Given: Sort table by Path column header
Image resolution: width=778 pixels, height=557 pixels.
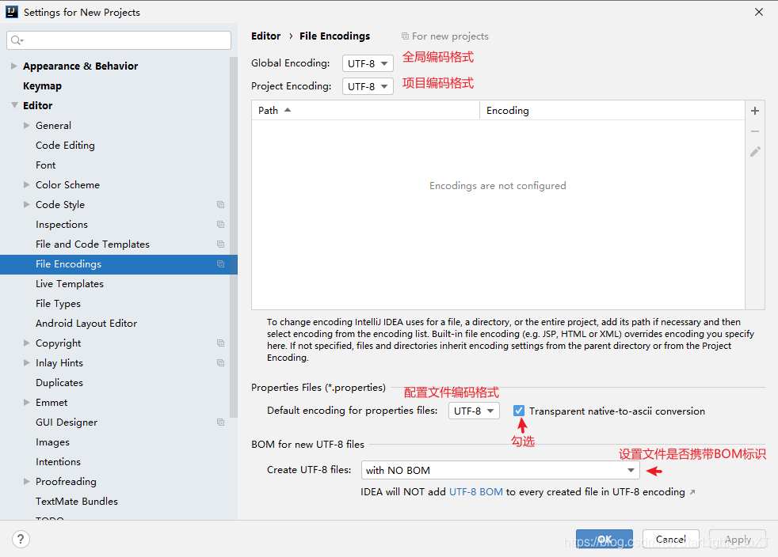Looking at the screenshot, I should click(x=366, y=110).
